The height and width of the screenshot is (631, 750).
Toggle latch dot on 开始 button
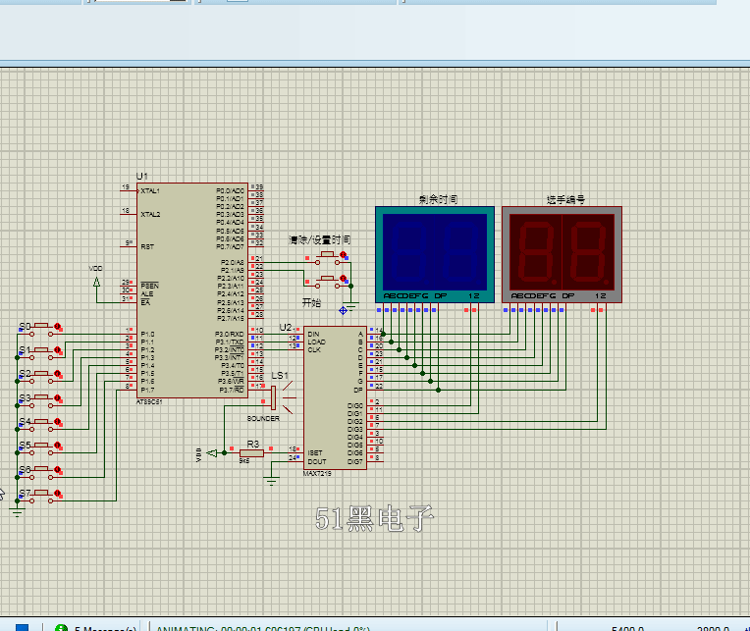coord(343,279)
